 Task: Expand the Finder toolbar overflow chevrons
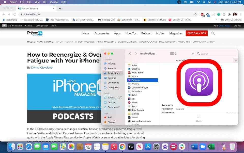tap(193, 54)
